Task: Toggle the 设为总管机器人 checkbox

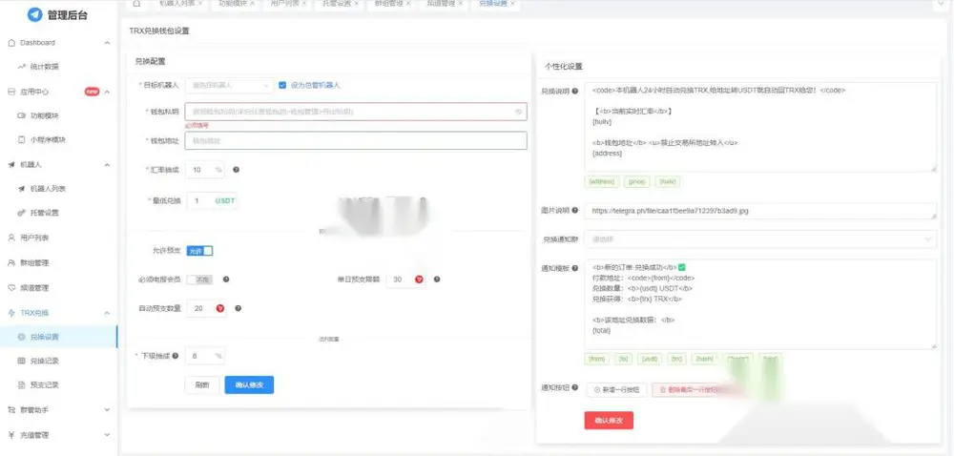Action: pos(282,85)
